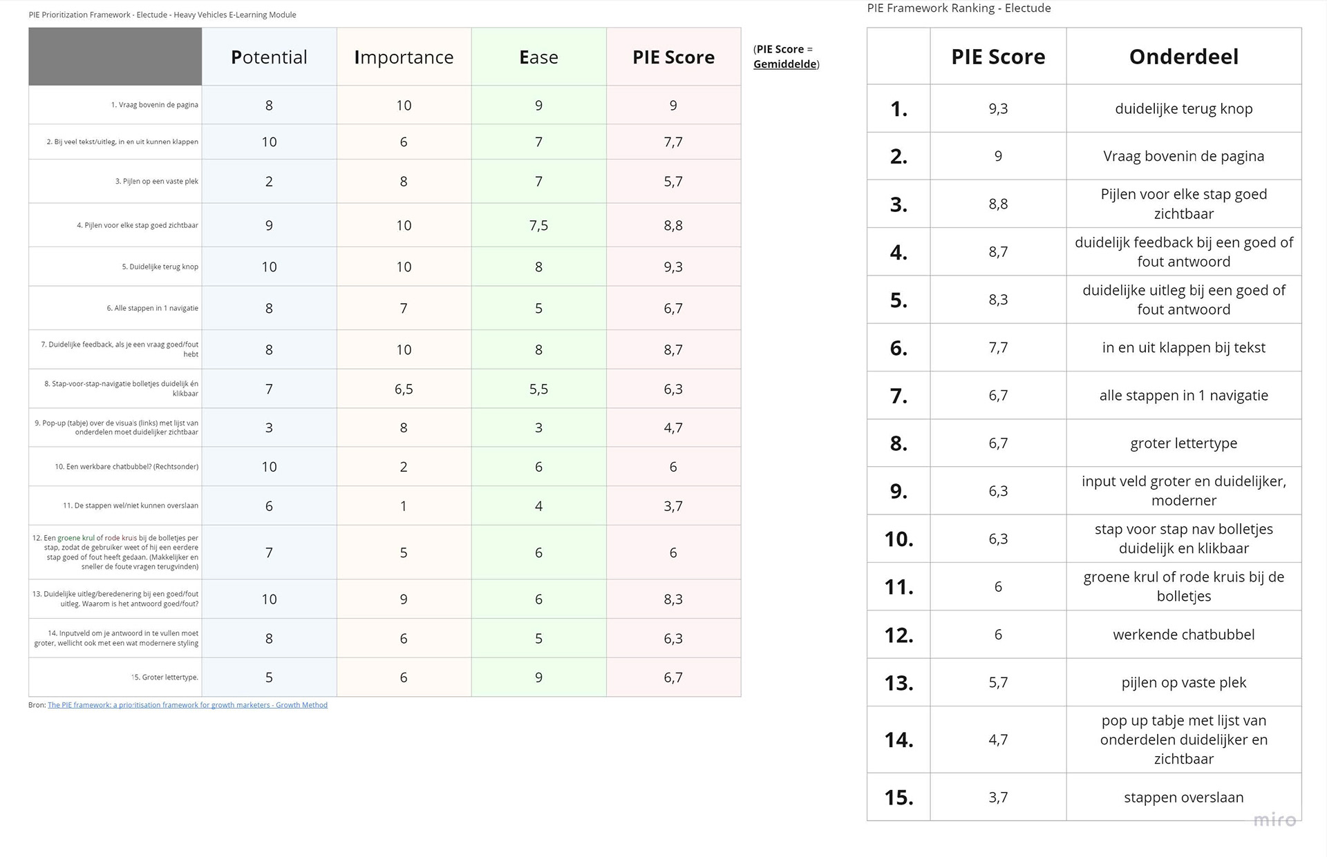Select row label "10. Een werkbare chatbubbel?"
Viewport: 1327px width, 857px height.
(x=126, y=467)
